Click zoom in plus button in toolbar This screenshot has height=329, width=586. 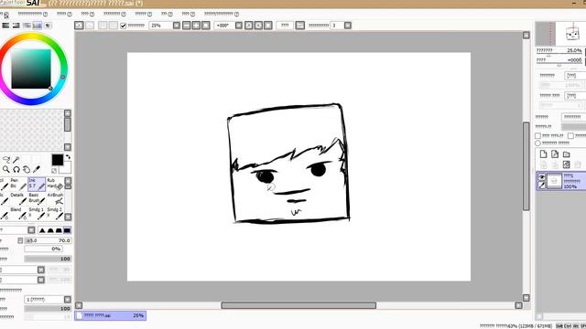point(196,26)
